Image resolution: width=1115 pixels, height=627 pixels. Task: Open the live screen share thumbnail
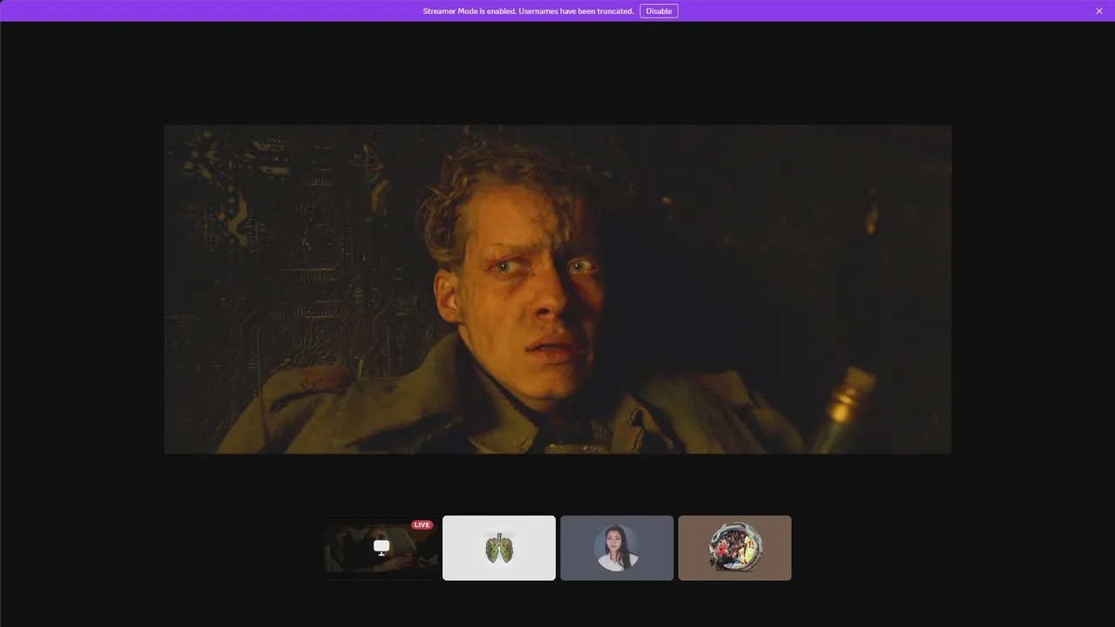click(382, 548)
